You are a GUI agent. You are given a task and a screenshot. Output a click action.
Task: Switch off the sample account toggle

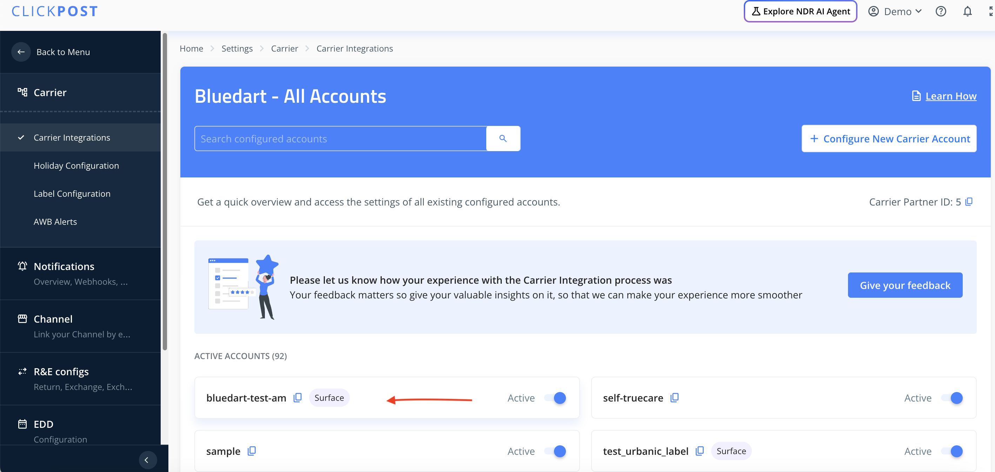pos(555,451)
